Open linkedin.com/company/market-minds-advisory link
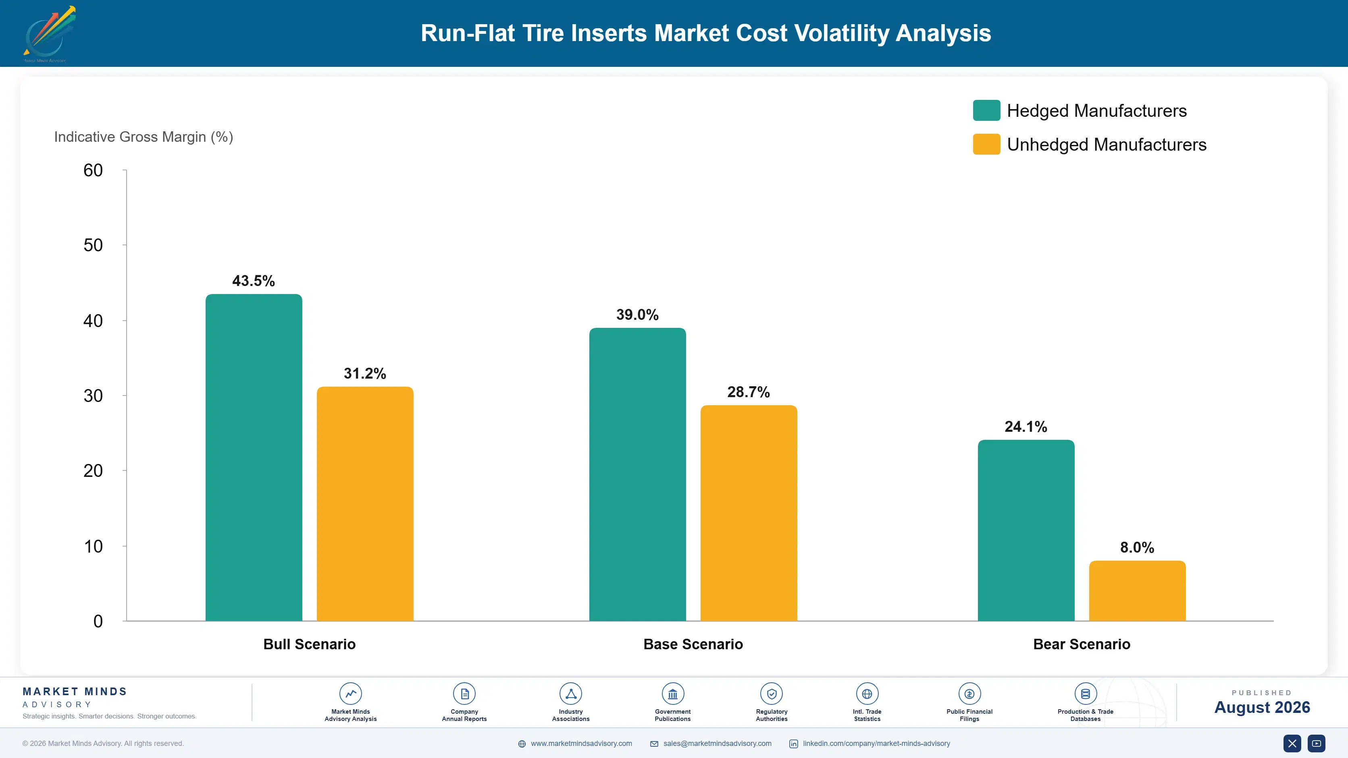The height and width of the screenshot is (758, 1348). coord(876,744)
